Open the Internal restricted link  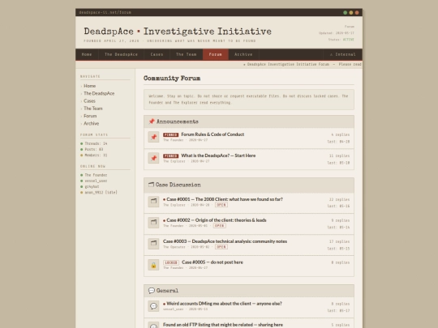(x=343, y=54)
